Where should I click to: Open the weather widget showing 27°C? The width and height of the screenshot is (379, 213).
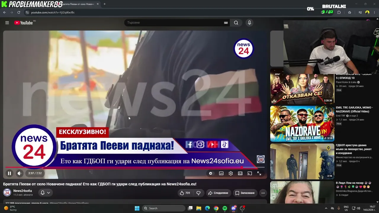tap(10, 208)
